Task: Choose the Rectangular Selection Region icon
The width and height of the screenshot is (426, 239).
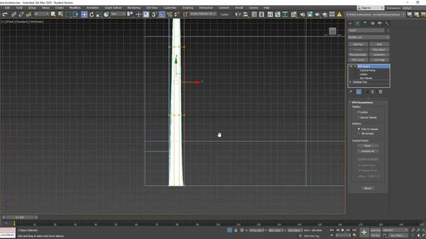Action: [68, 15]
